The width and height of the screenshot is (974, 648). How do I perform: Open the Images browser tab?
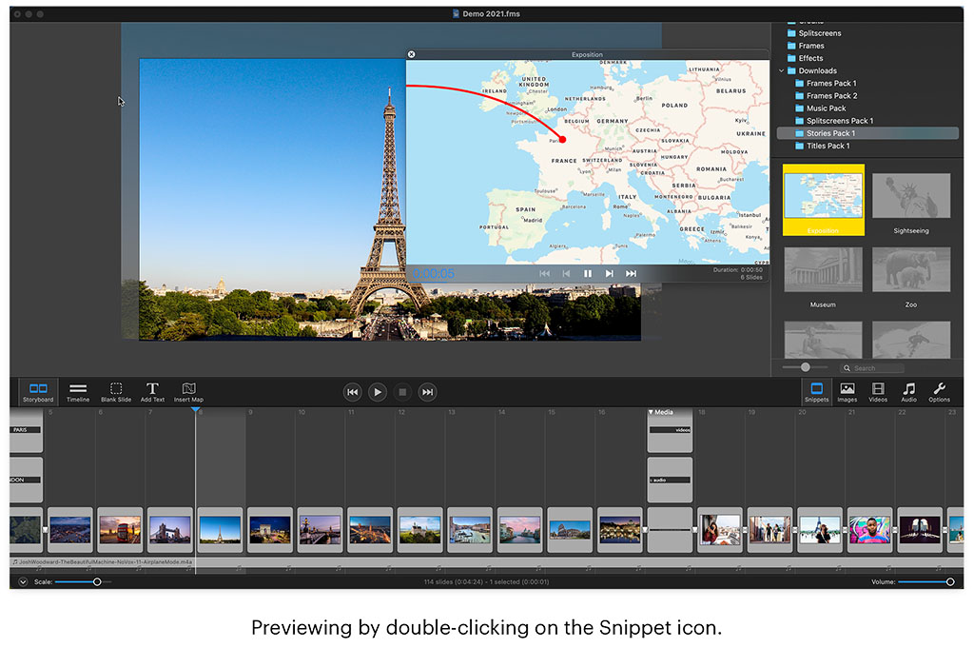point(847,392)
